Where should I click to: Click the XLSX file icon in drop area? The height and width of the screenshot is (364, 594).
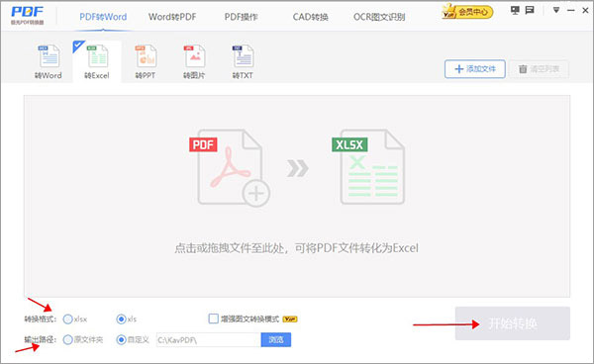[368, 167]
